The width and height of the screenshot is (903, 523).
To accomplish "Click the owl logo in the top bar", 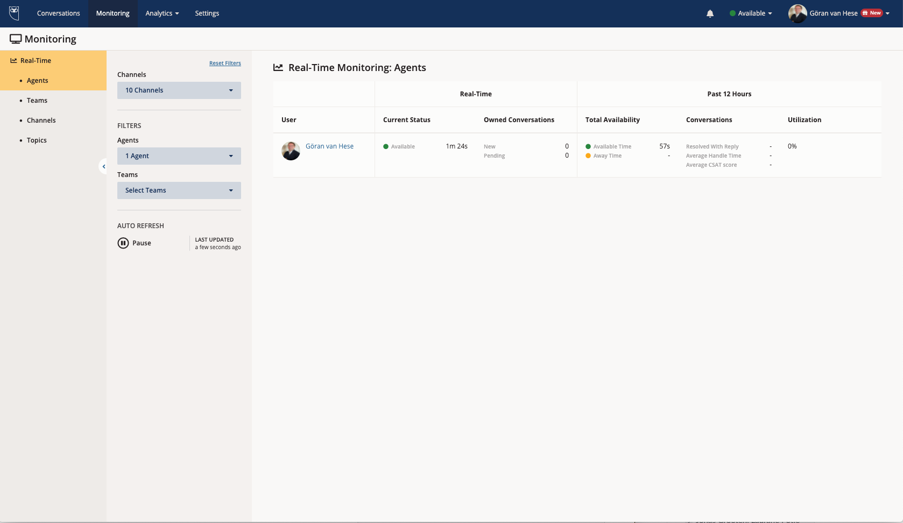I will (x=15, y=13).
